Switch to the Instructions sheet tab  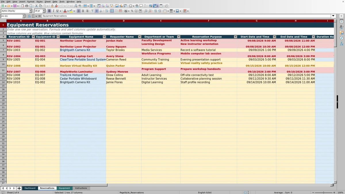point(81,188)
